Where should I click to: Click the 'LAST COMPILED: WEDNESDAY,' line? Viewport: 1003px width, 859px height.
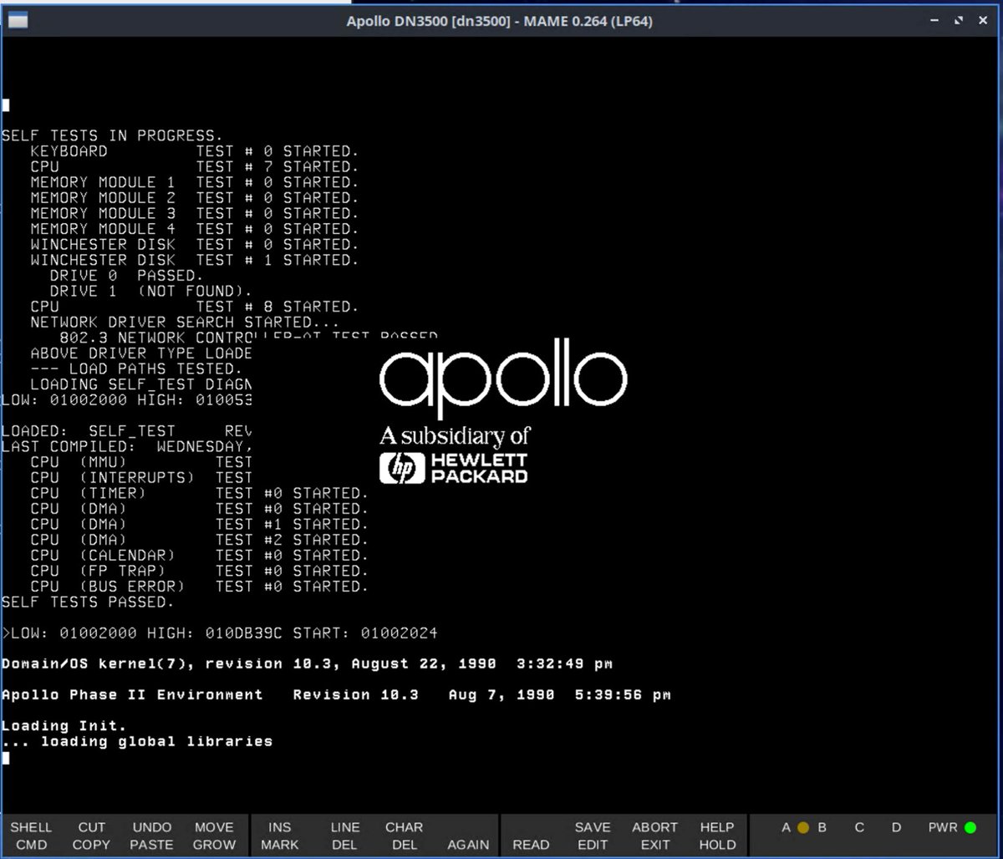point(126,446)
